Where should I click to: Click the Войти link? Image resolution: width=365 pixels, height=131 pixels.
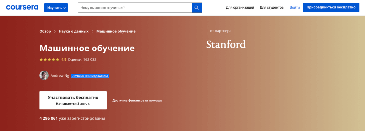point(295,7)
